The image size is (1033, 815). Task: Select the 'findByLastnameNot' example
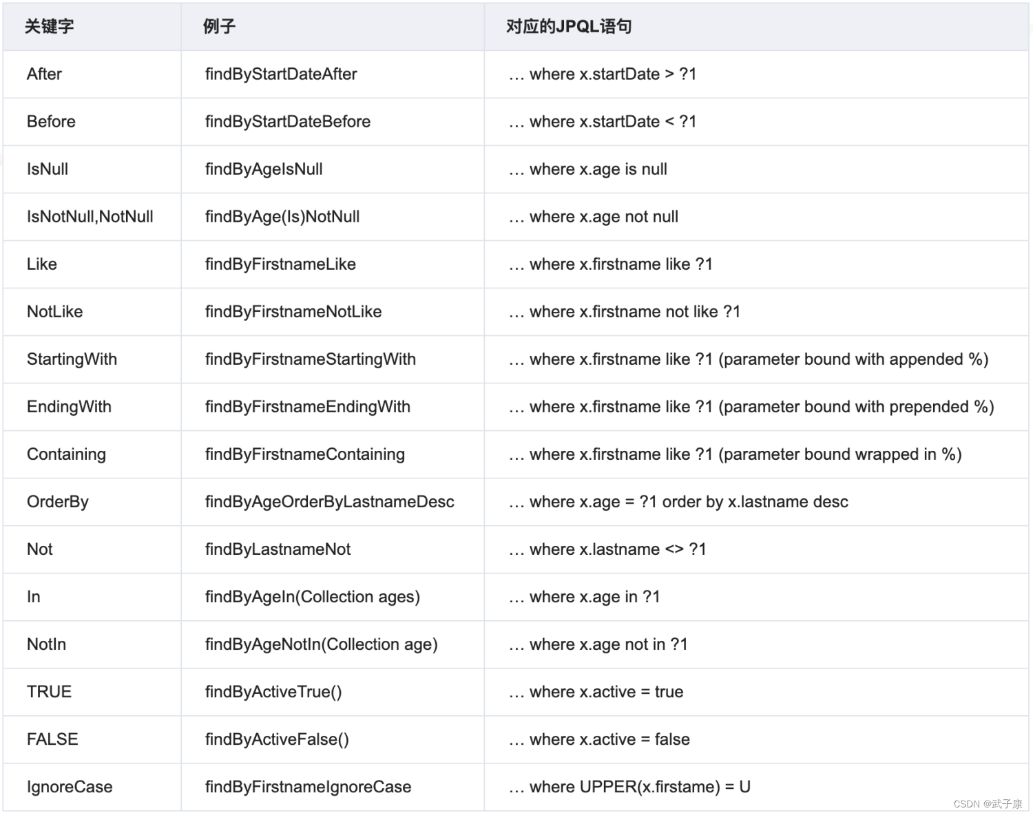pyautogui.click(x=278, y=549)
